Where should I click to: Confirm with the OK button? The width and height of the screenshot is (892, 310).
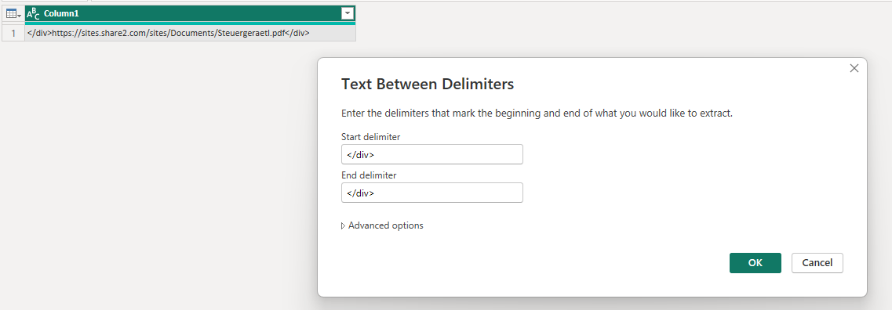point(755,263)
